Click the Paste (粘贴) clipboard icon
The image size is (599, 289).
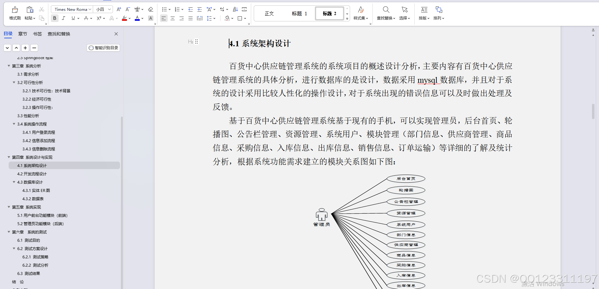30,10
